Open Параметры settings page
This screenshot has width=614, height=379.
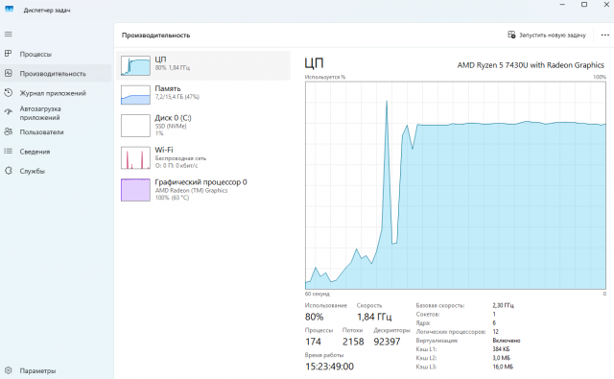(x=56, y=370)
